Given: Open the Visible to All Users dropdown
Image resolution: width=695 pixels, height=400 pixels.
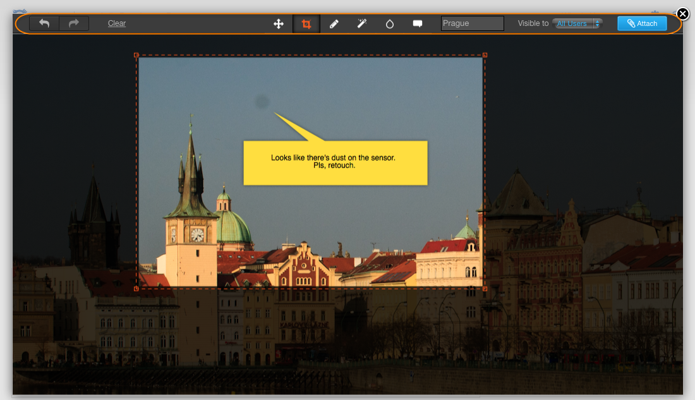Looking at the screenshot, I should (x=577, y=23).
